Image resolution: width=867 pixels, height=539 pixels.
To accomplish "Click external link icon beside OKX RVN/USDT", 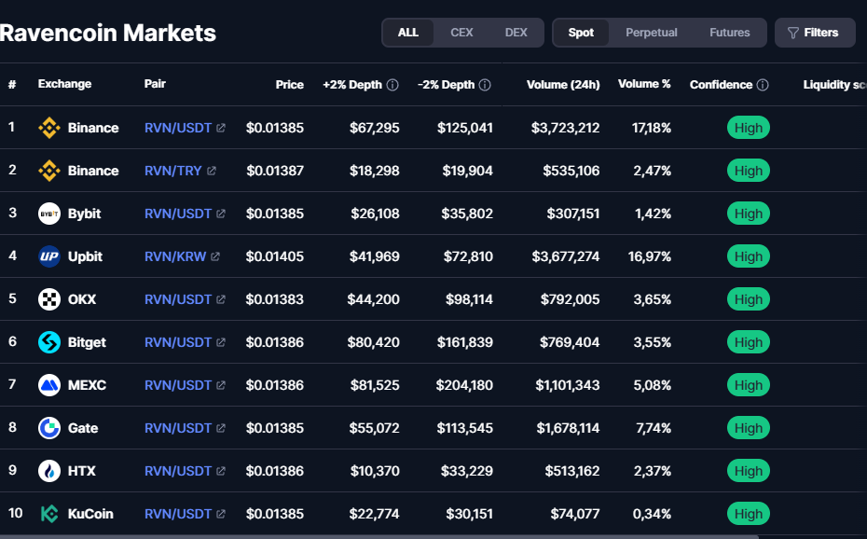I will 221,299.
